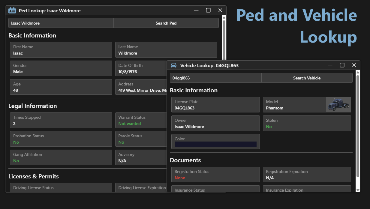Click Ped Lookup scrollbar up arrow
Image resolution: width=370 pixels, height=209 pixels.
[224, 17]
